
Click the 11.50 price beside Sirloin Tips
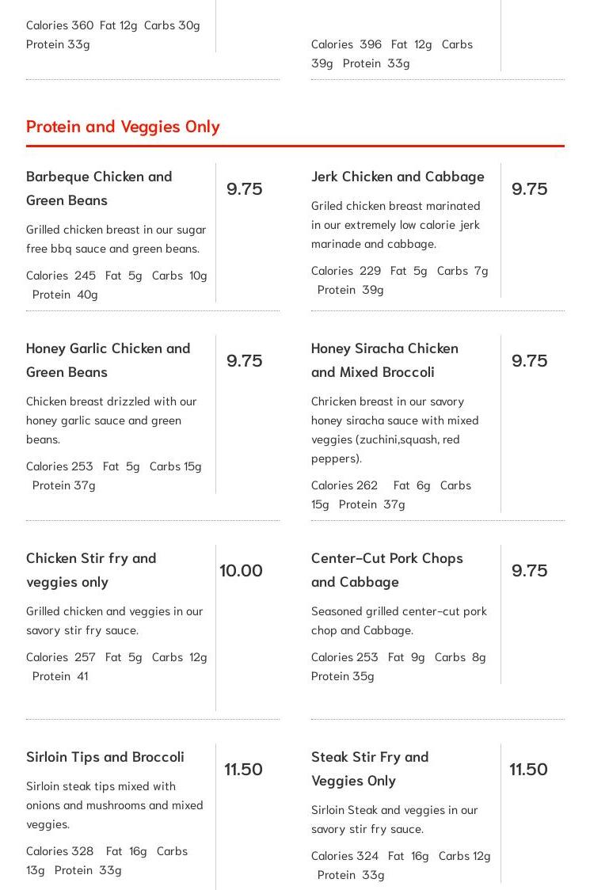pos(243,769)
